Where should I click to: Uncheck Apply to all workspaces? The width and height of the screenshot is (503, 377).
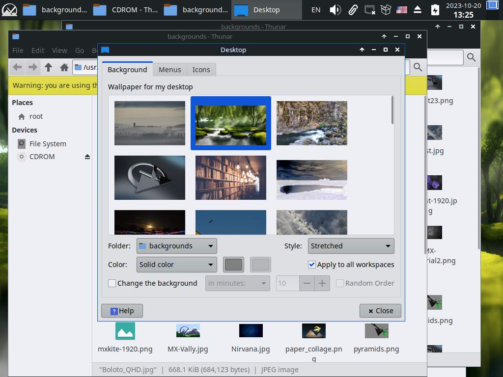[x=311, y=265]
